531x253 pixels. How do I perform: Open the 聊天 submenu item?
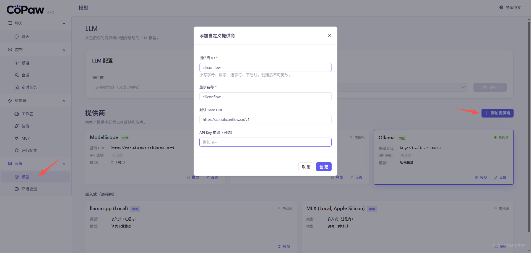click(x=36, y=36)
